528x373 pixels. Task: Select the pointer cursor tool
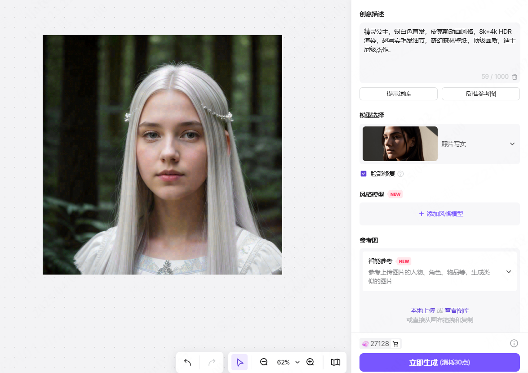tap(240, 362)
